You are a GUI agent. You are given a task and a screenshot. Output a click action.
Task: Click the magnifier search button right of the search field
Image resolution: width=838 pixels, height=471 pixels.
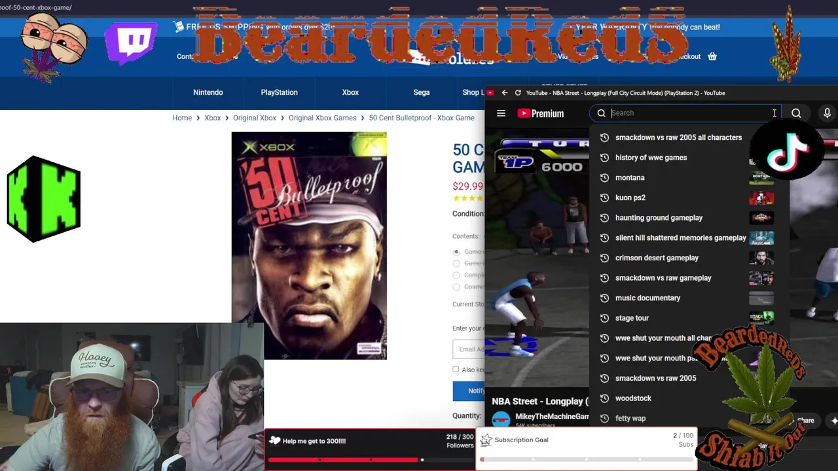coord(796,113)
